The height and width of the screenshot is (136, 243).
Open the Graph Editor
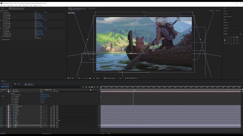(98, 87)
